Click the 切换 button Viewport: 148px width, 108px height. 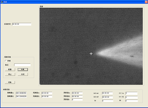[10, 82]
